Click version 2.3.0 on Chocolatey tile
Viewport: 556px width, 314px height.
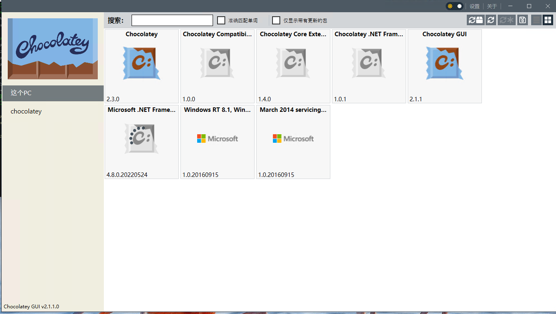113,99
